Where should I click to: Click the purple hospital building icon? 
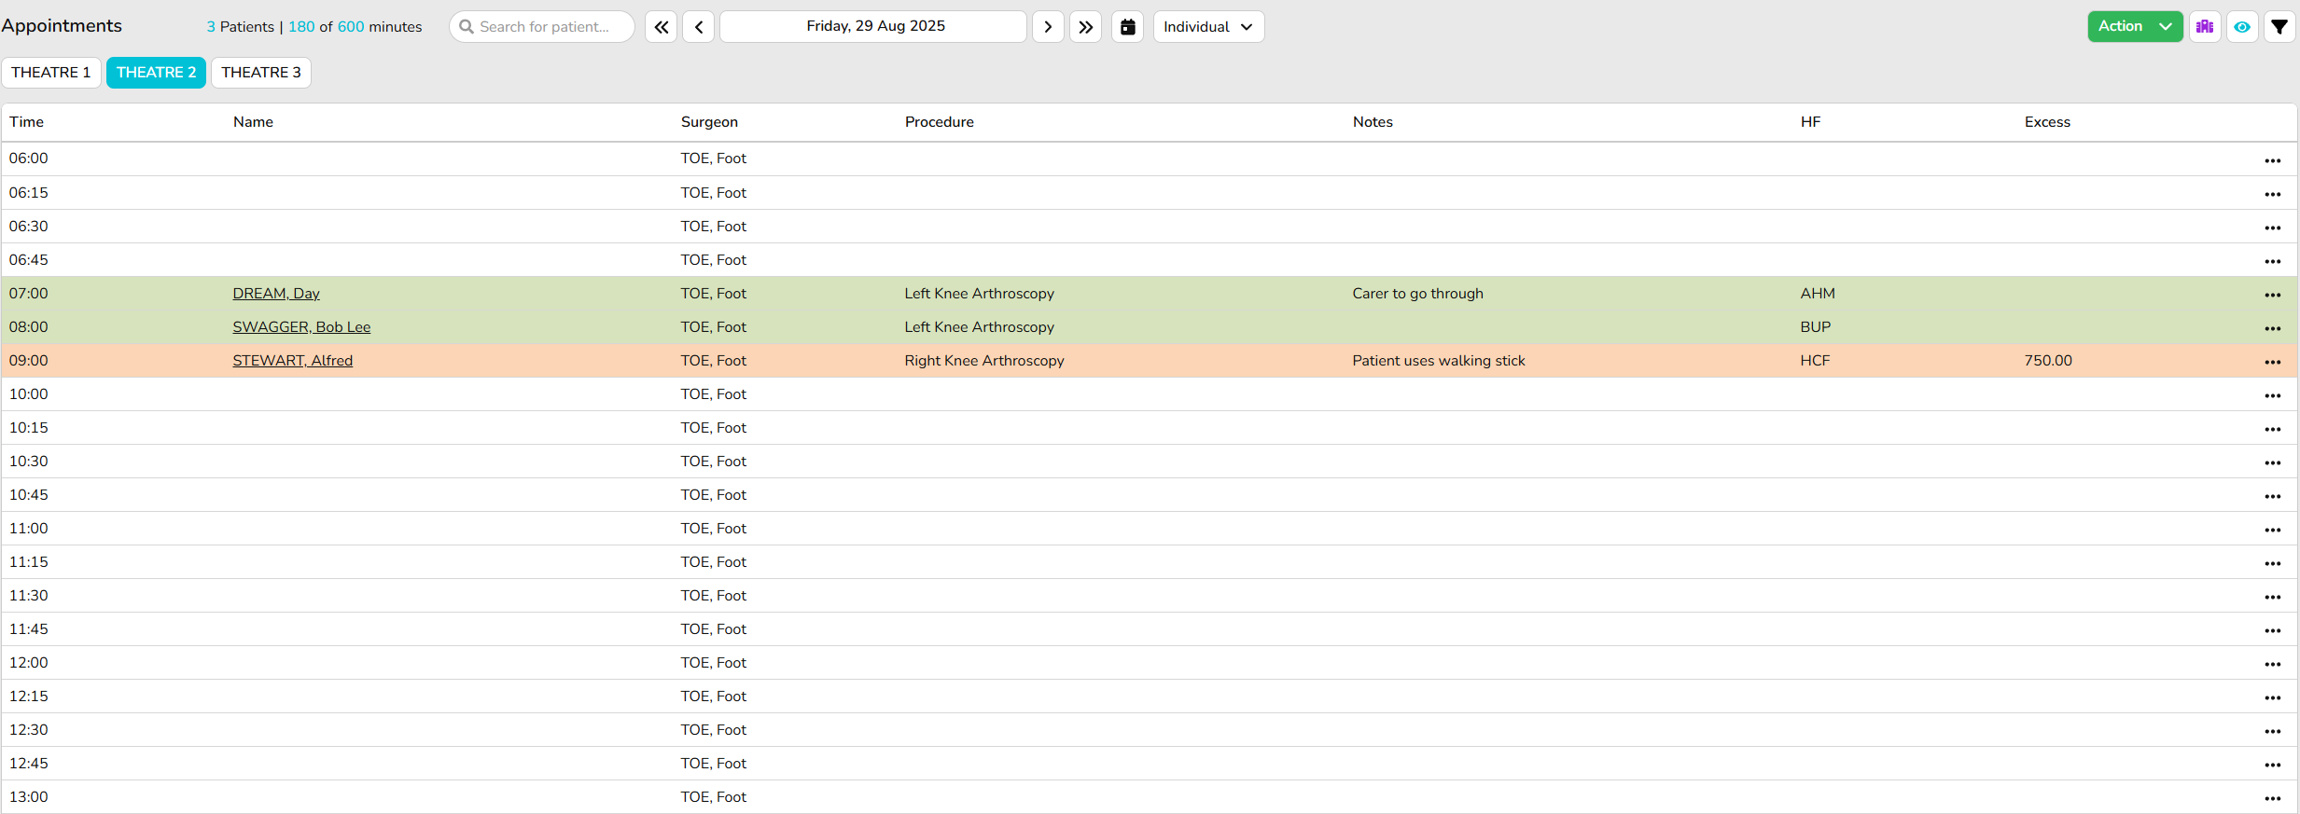(2204, 27)
